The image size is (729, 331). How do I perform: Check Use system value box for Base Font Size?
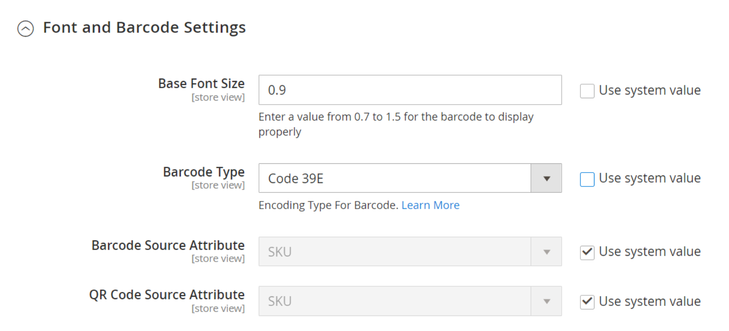click(x=587, y=91)
